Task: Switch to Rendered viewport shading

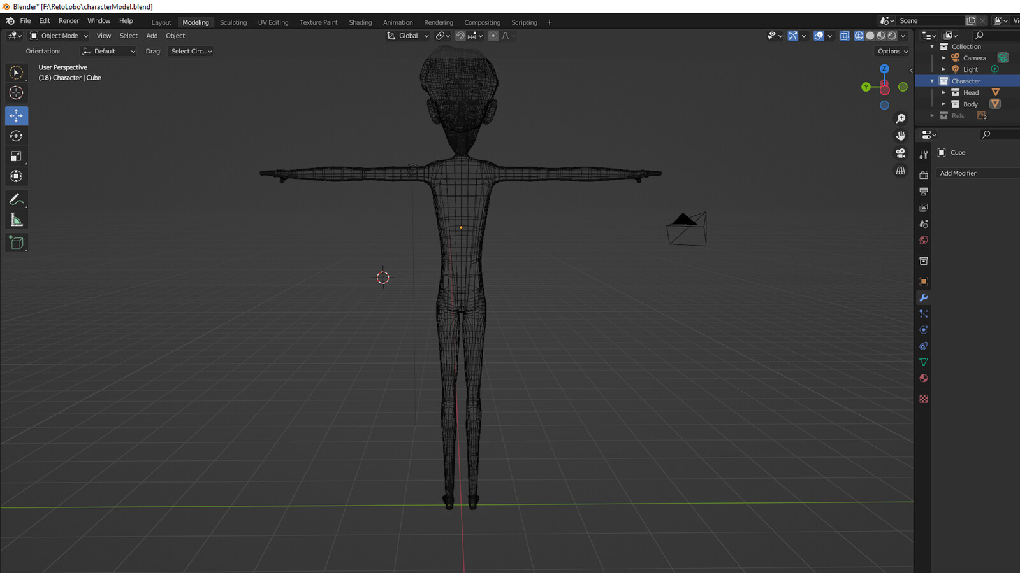Action: pos(892,36)
